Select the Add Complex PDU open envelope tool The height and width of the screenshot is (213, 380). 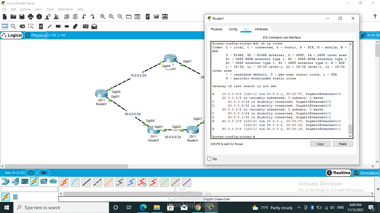94,26
